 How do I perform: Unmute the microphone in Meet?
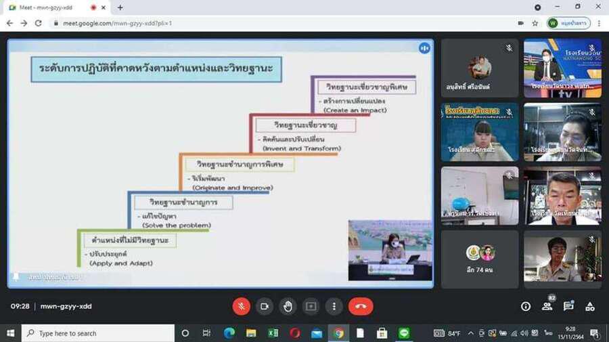tap(242, 306)
